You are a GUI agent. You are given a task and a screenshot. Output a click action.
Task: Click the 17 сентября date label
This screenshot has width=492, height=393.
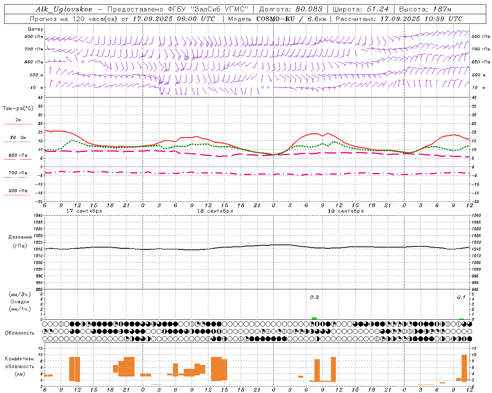[84, 211]
